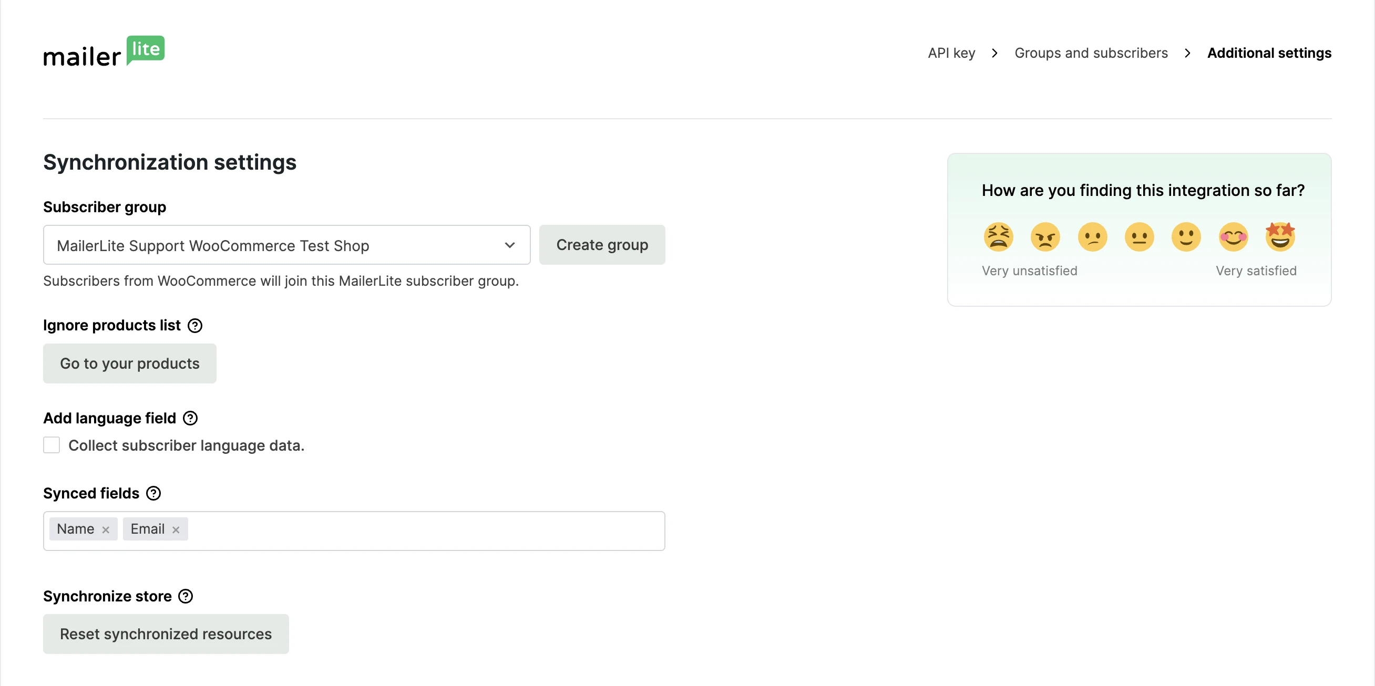Click Reset synchronized resources button

166,633
